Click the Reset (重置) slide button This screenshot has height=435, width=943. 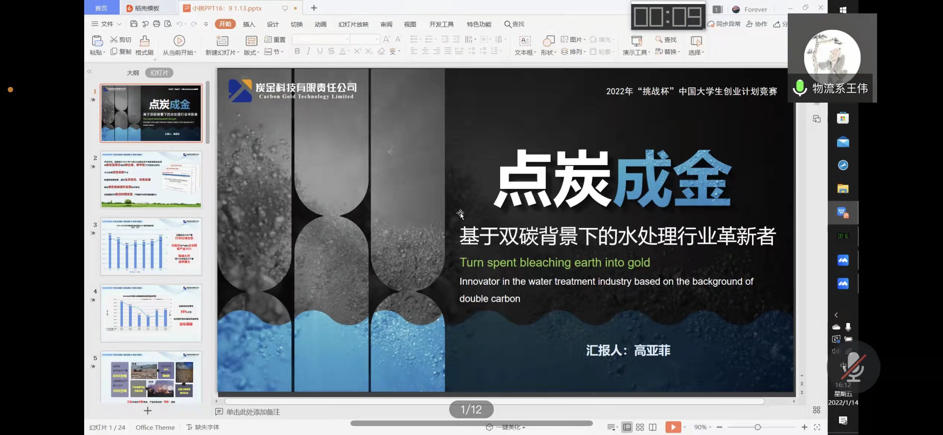point(275,39)
